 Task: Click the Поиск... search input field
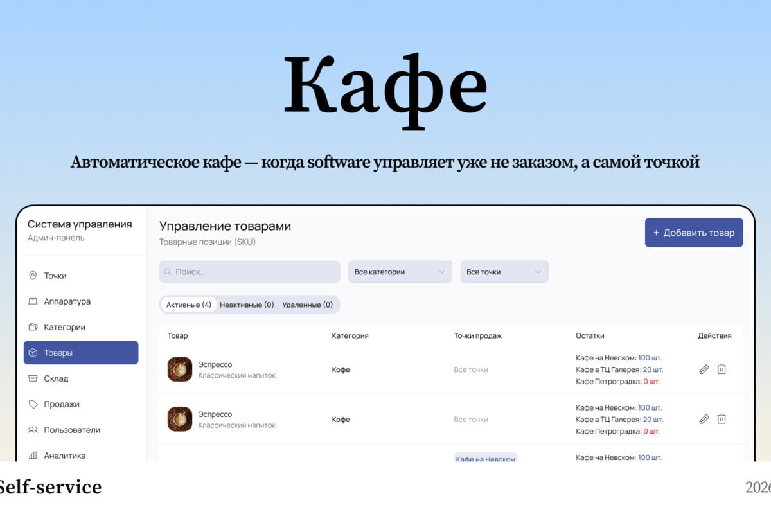tap(249, 272)
